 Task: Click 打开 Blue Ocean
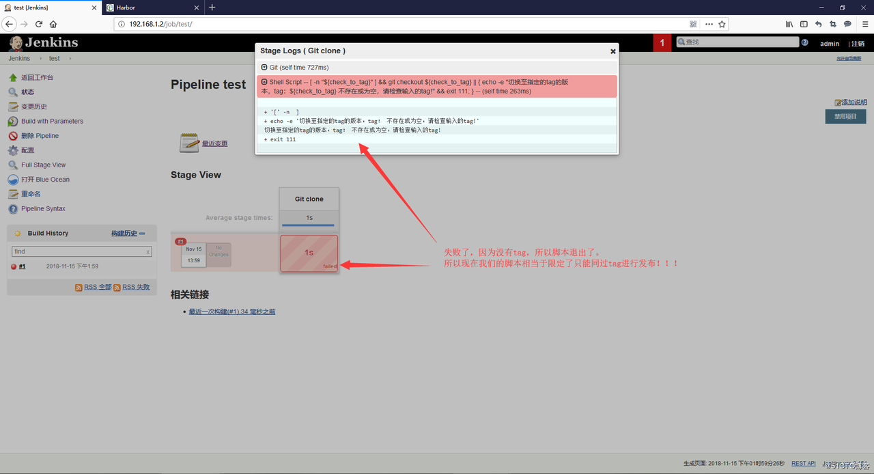[x=45, y=180]
